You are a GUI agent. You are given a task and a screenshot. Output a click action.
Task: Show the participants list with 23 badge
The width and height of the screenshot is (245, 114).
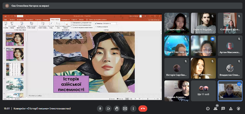point(215,109)
